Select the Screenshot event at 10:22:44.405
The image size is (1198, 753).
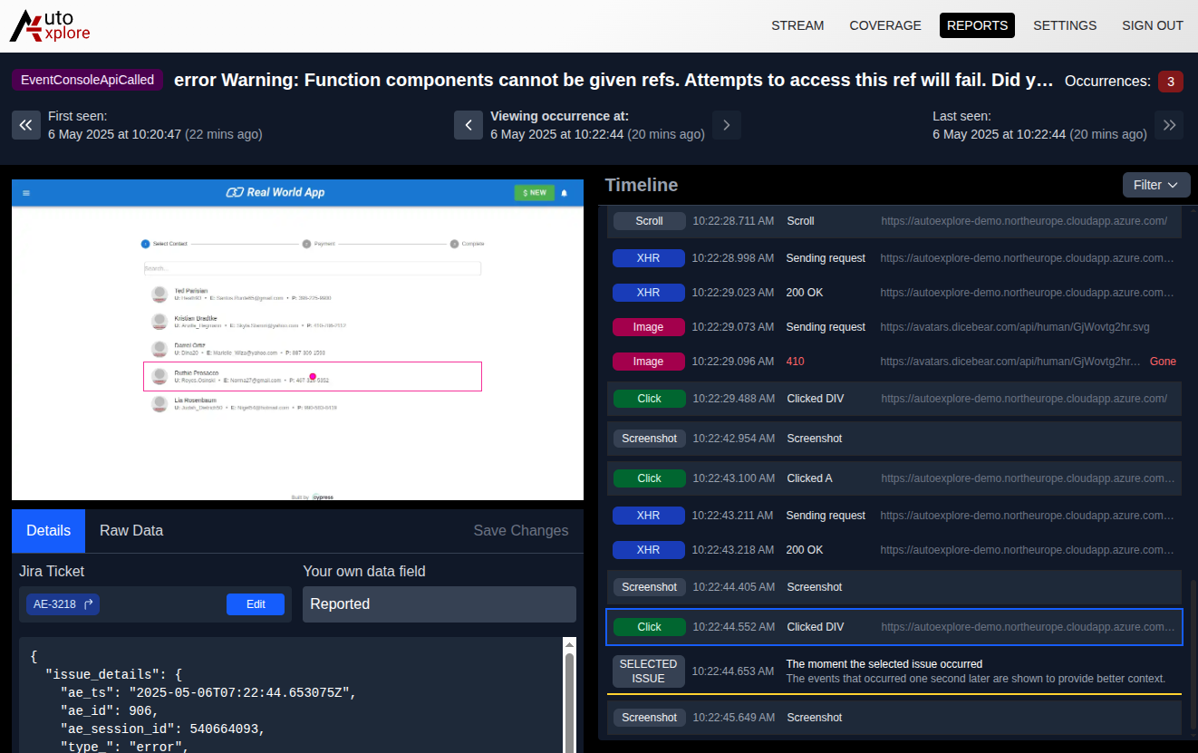894,587
